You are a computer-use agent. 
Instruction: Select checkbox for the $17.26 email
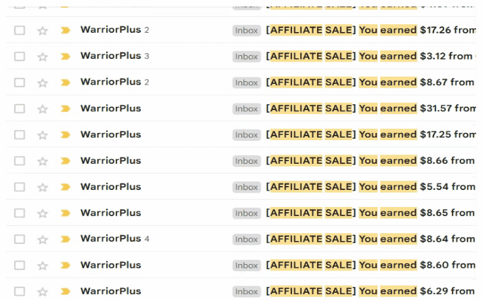20,31
